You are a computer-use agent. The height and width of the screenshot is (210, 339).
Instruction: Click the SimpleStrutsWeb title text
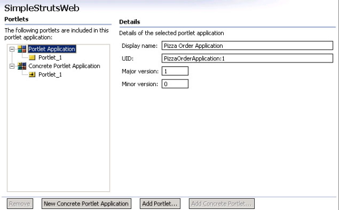click(x=42, y=8)
